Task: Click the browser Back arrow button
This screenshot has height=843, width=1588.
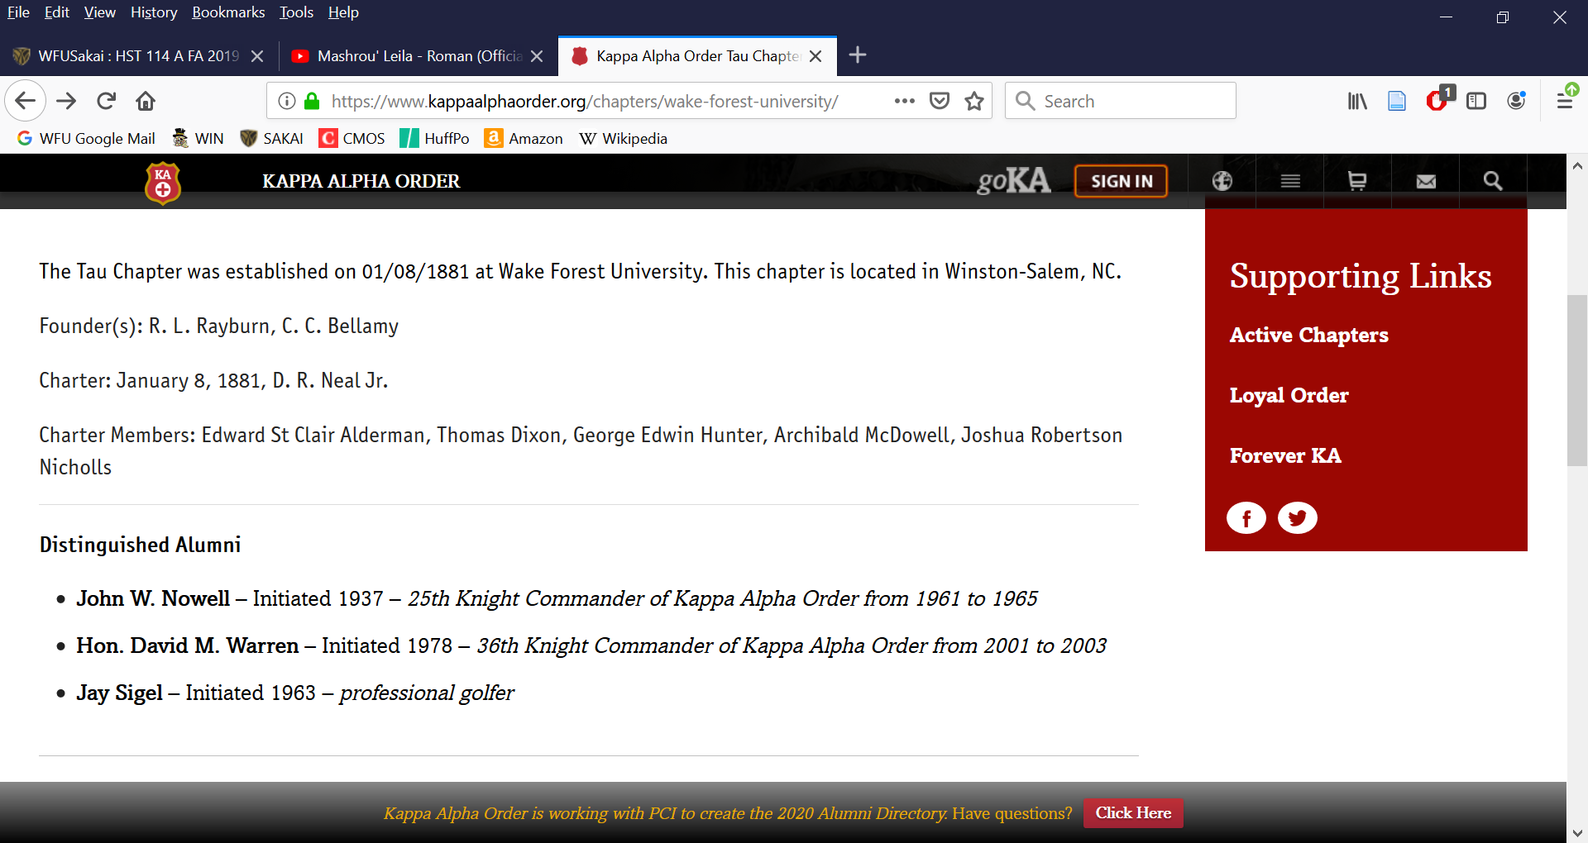Action: click(x=25, y=101)
